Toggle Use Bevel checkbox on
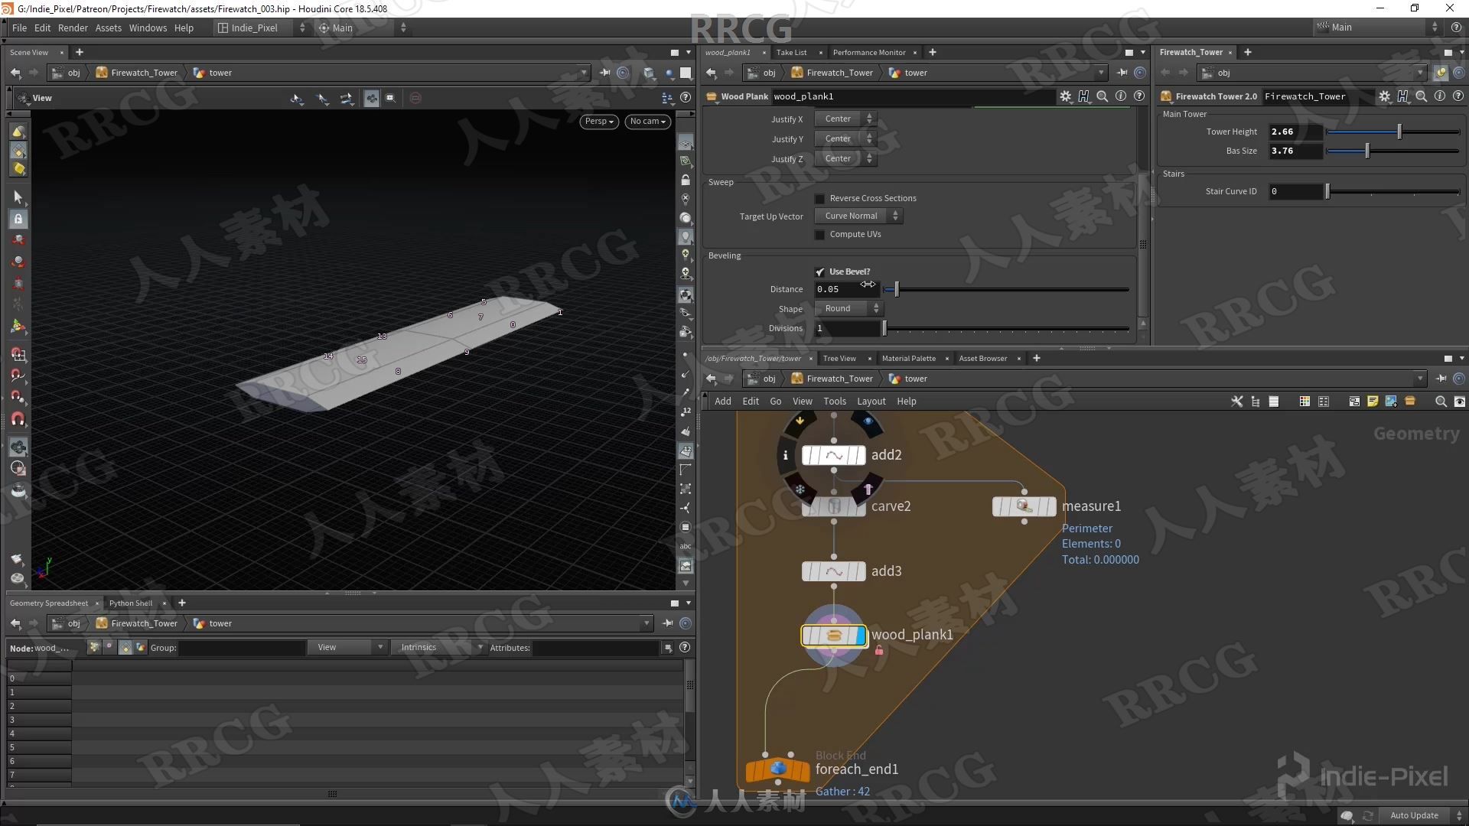 819,270
